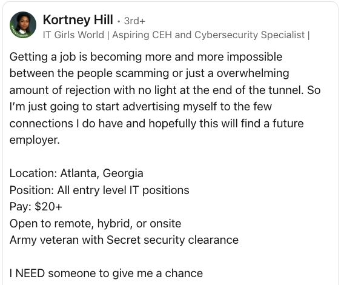
Task: Click the trailing pipe at the end of the headline
Action: [309, 35]
